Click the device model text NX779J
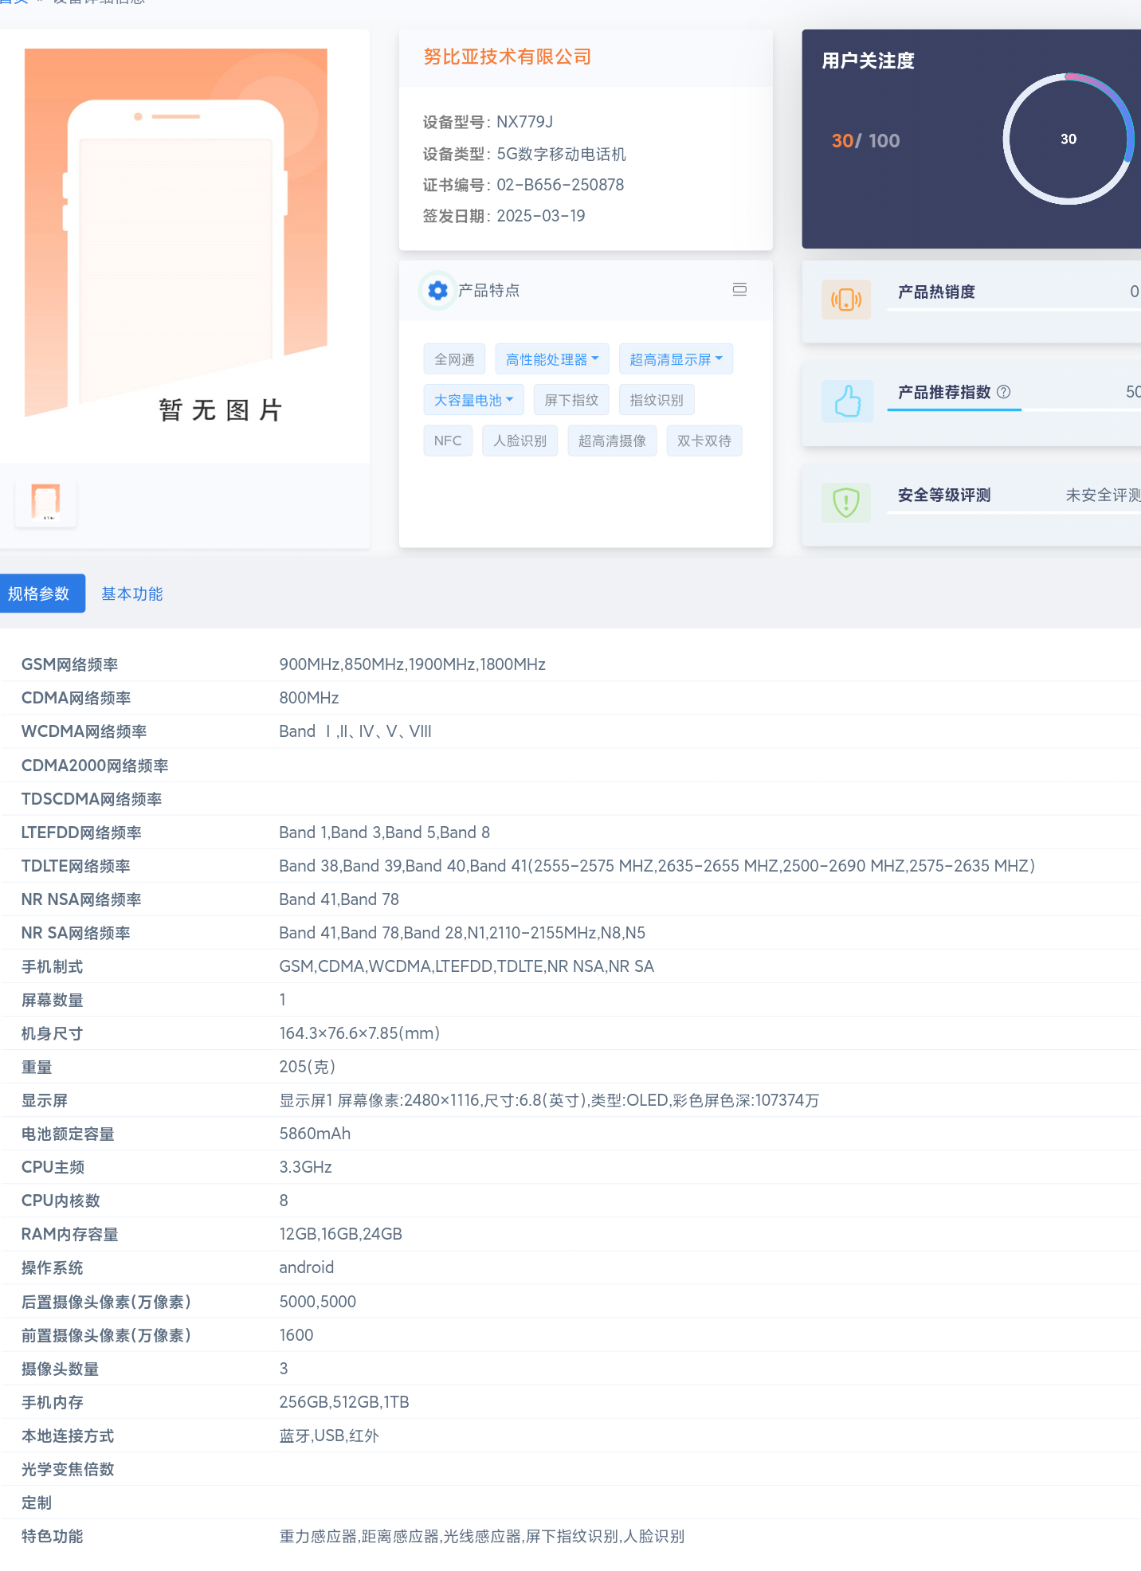Image resolution: width=1141 pixels, height=1571 pixels. (x=524, y=122)
